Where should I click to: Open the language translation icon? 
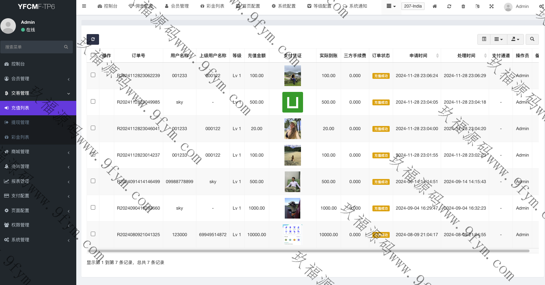click(x=477, y=6)
